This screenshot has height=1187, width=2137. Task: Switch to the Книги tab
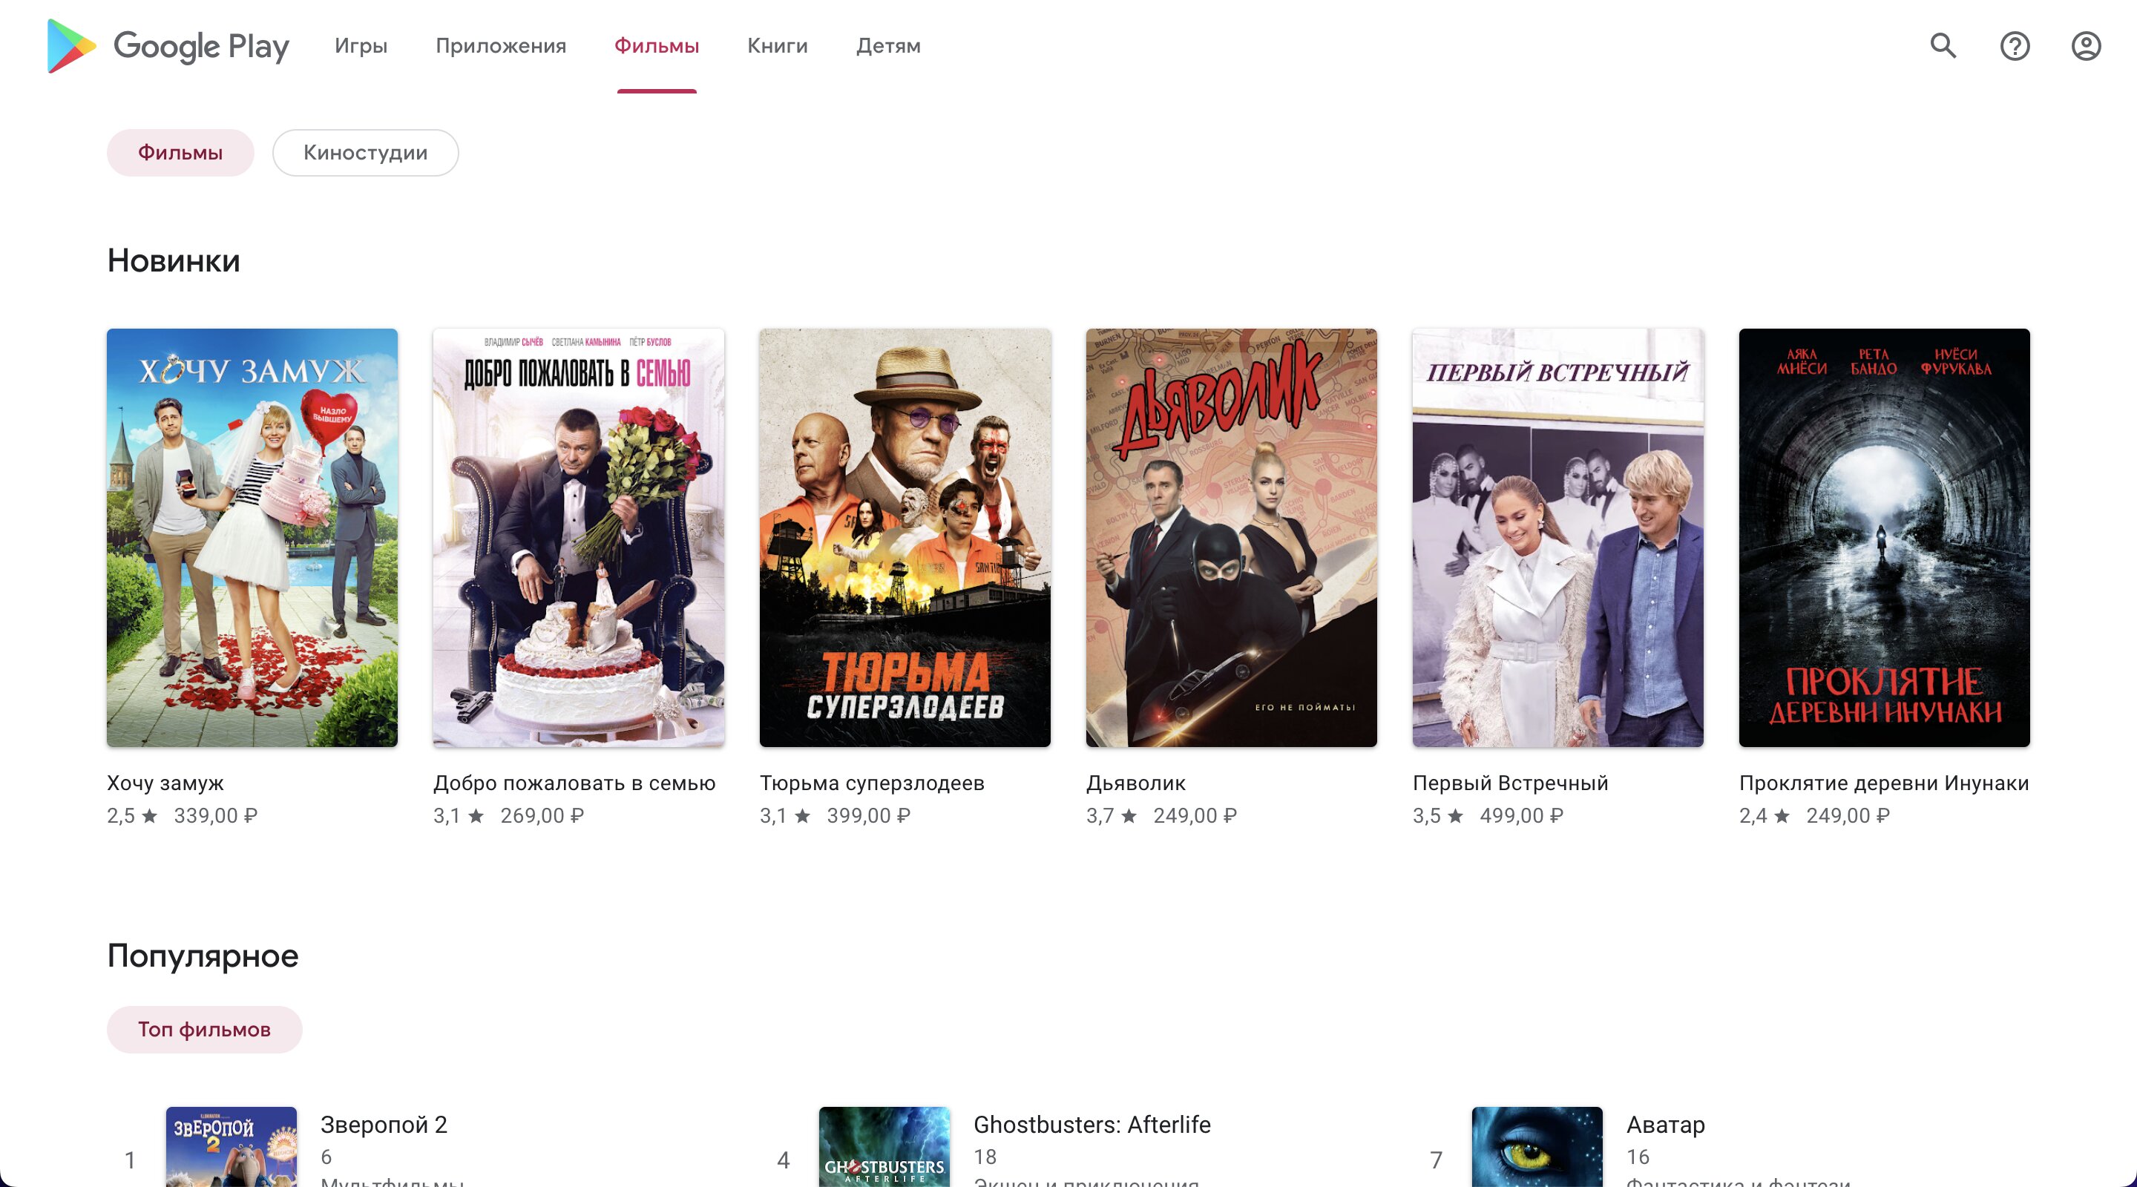click(778, 45)
